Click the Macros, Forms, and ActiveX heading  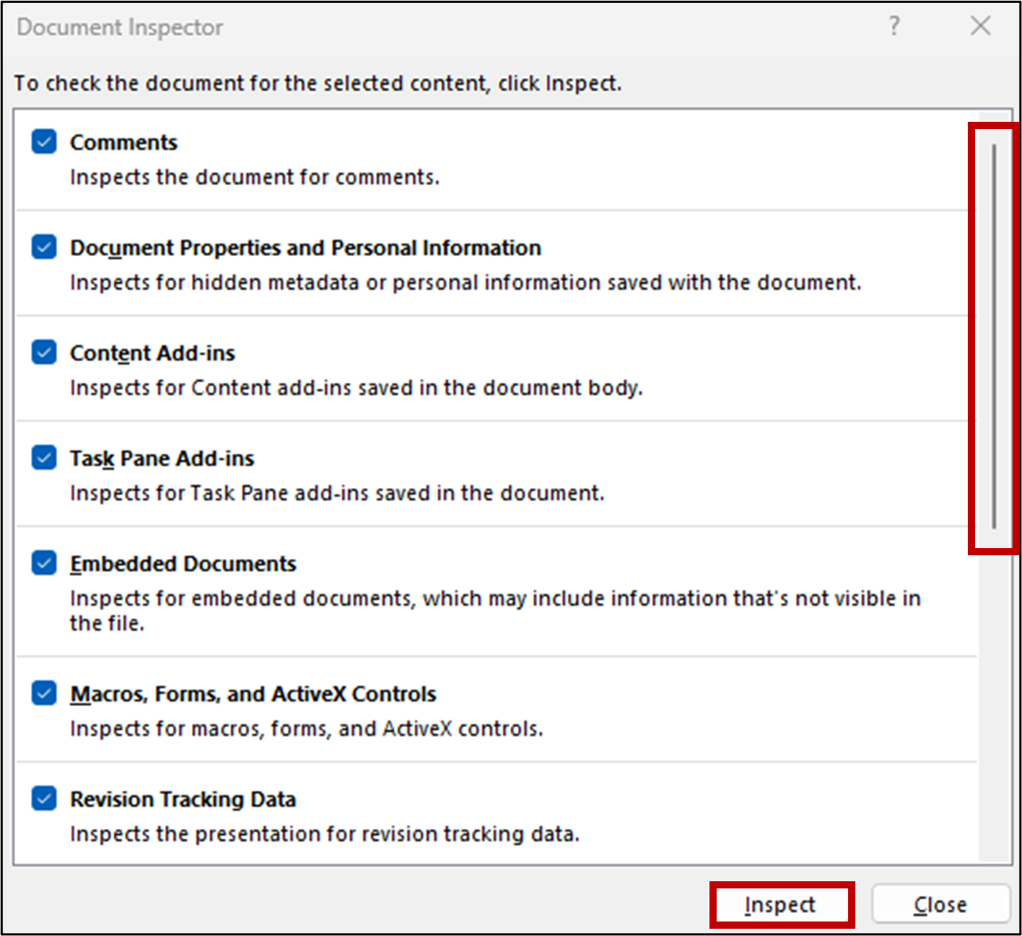(x=253, y=693)
